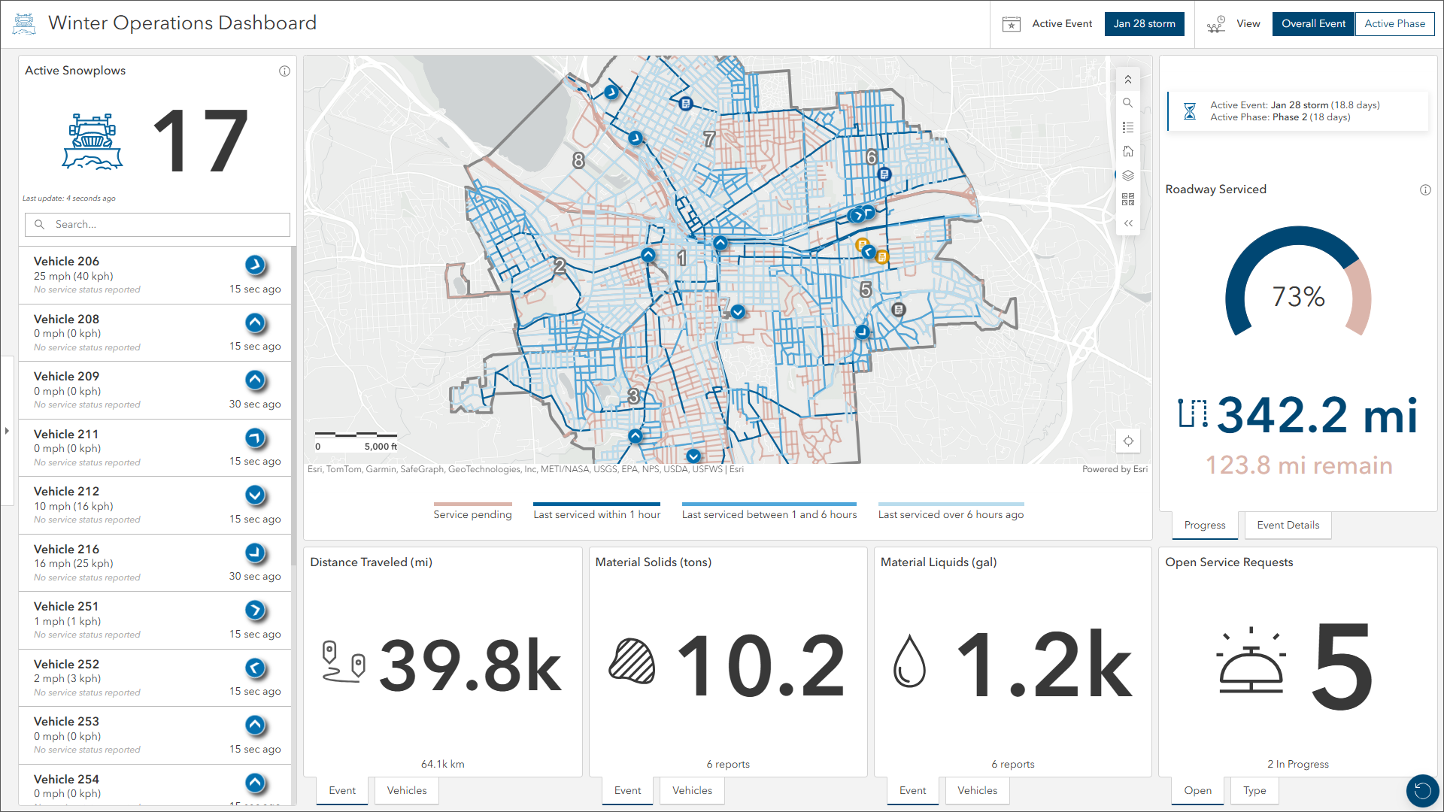The width and height of the screenshot is (1444, 812).
Task: Click the Roadway Serviced info icon
Action: 1425,190
